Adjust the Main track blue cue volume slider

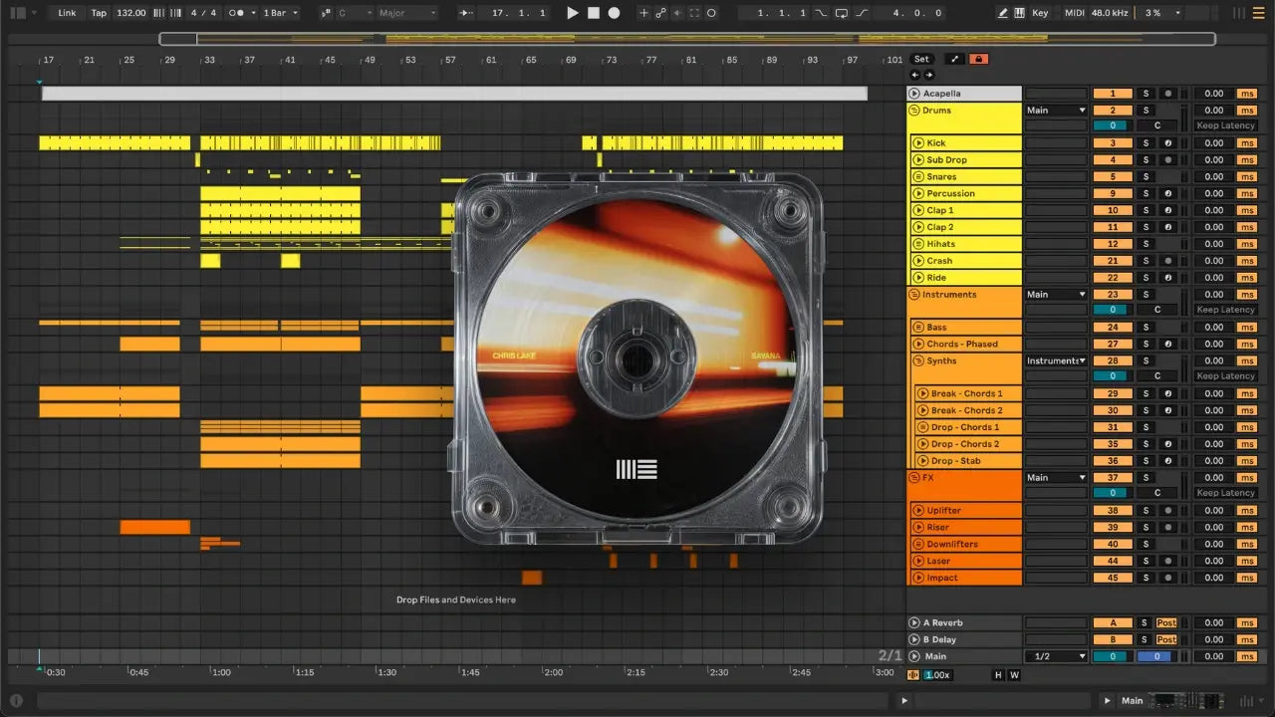click(x=1155, y=656)
